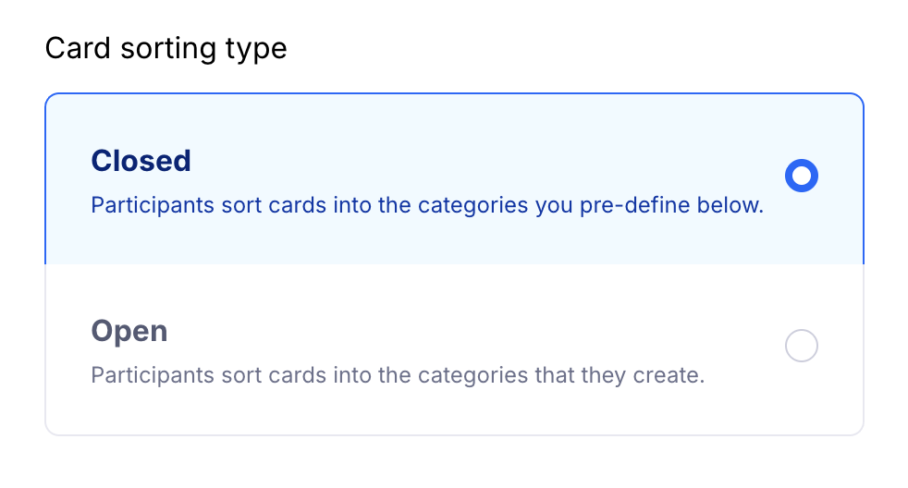Click the 'Card sorting type' heading
This screenshot has width=908, height=488.
coord(166,48)
